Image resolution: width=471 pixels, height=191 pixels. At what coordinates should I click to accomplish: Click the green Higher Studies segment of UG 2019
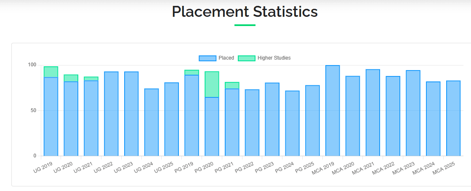click(51, 72)
